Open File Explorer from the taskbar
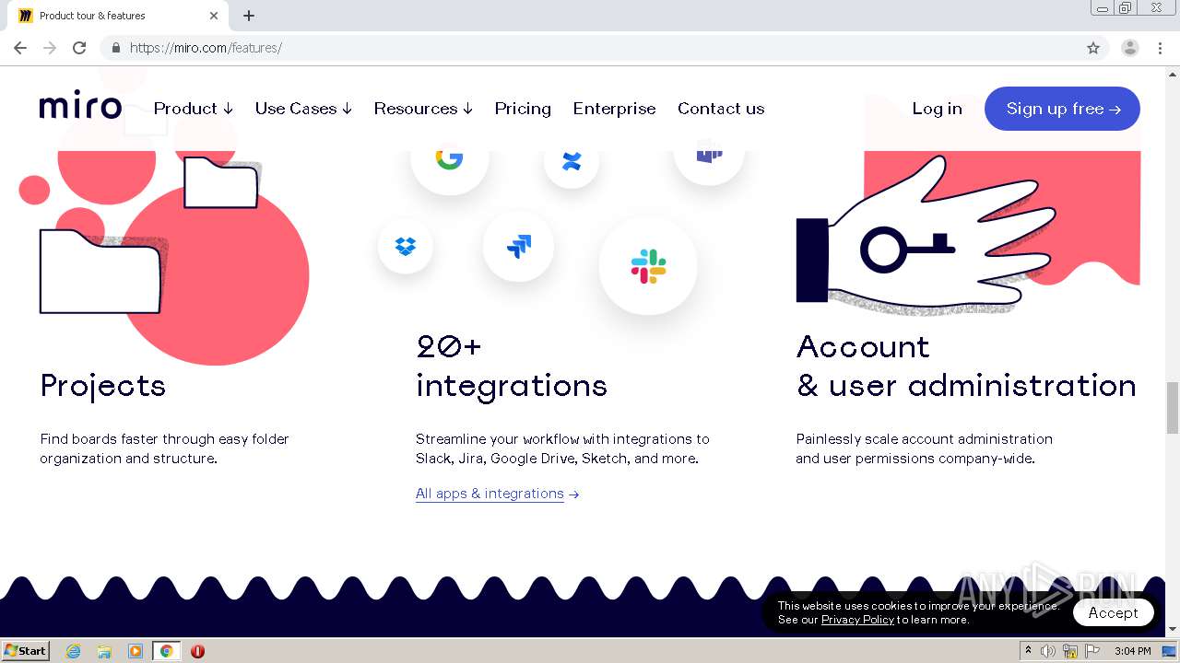This screenshot has height=663, width=1180. click(104, 651)
